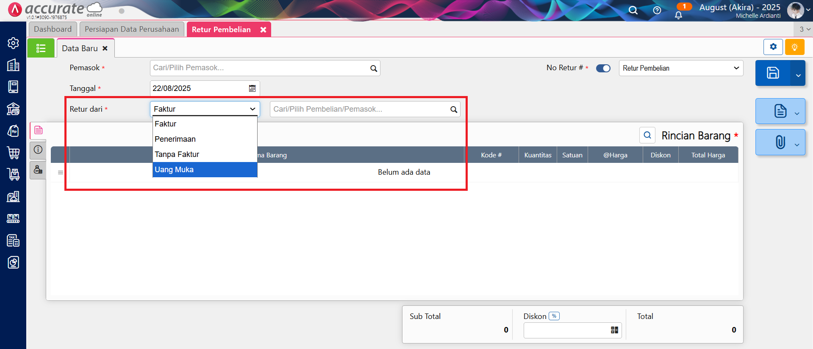Expand the Retur Pembelian numbering dropdown

(x=681, y=68)
